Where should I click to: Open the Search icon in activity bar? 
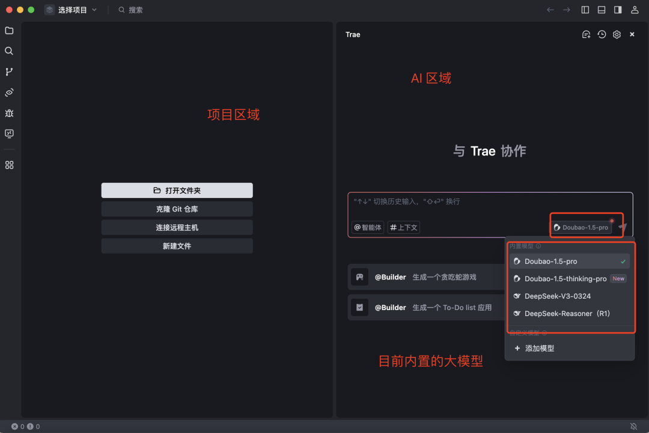pyautogui.click(x=9, y=51)
